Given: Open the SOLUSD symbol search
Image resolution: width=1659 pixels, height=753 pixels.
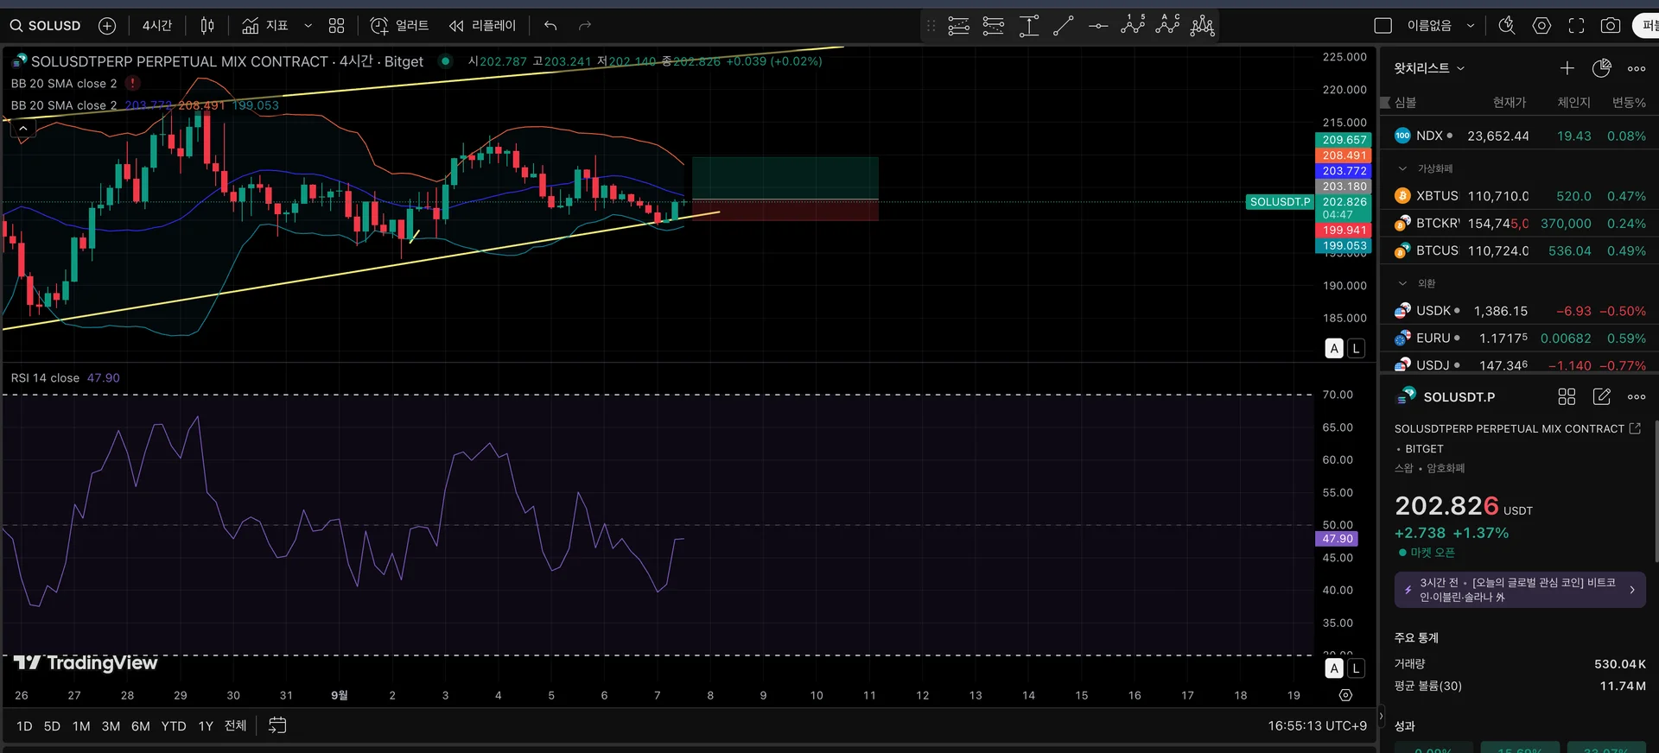Looking at the screenshot, I should click(x=46, y=26).
